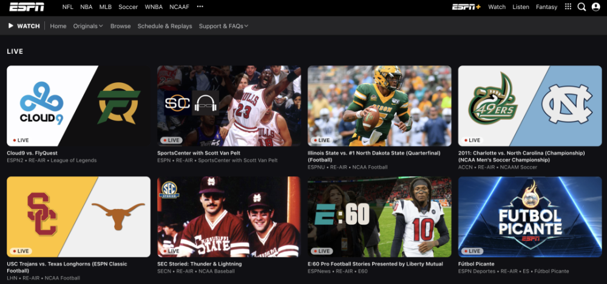Open Illinois State vs. North Dakota State thumbnail
This screenshot has width=607, height=284.
[379, 106]
